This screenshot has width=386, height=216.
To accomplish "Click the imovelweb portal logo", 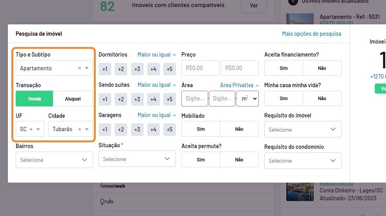I will tap(112, 186).
